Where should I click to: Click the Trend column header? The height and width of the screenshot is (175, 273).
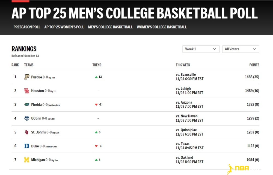click(97, 65)
